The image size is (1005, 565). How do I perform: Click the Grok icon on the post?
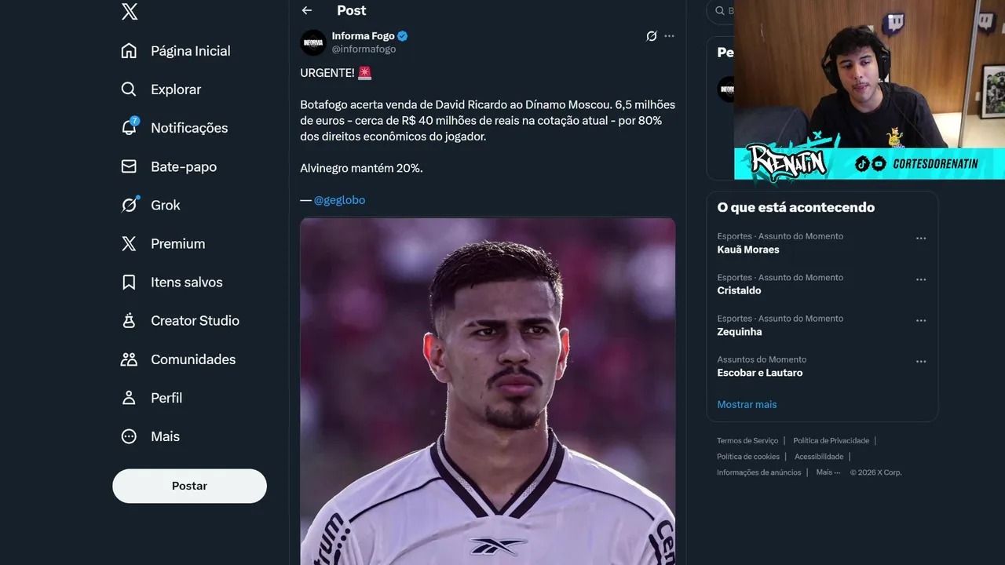(x=651, y=36)
